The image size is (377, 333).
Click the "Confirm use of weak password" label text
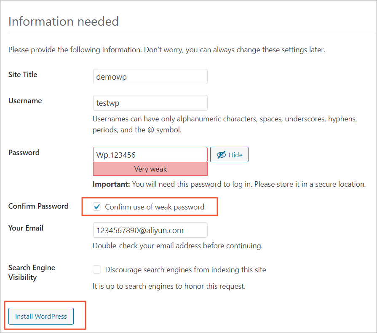[155, 207]
